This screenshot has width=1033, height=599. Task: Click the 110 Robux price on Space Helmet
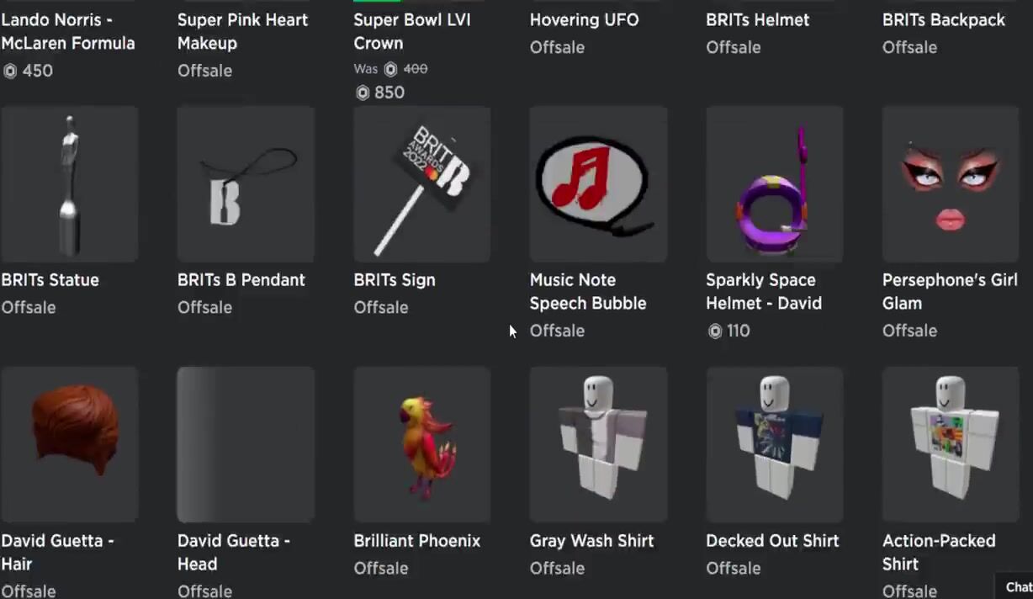coord(729,331)
